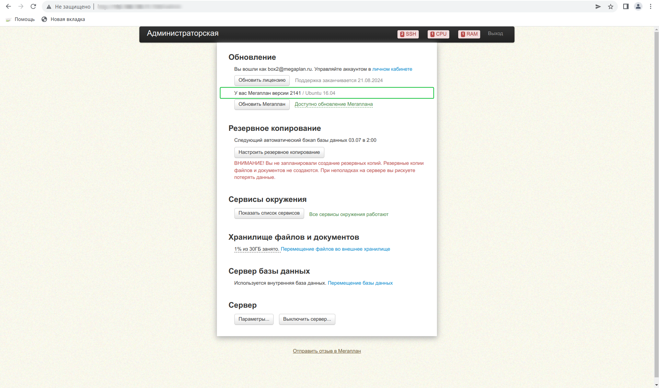Click the send page arrow icon in address bar

click(598, 7)
